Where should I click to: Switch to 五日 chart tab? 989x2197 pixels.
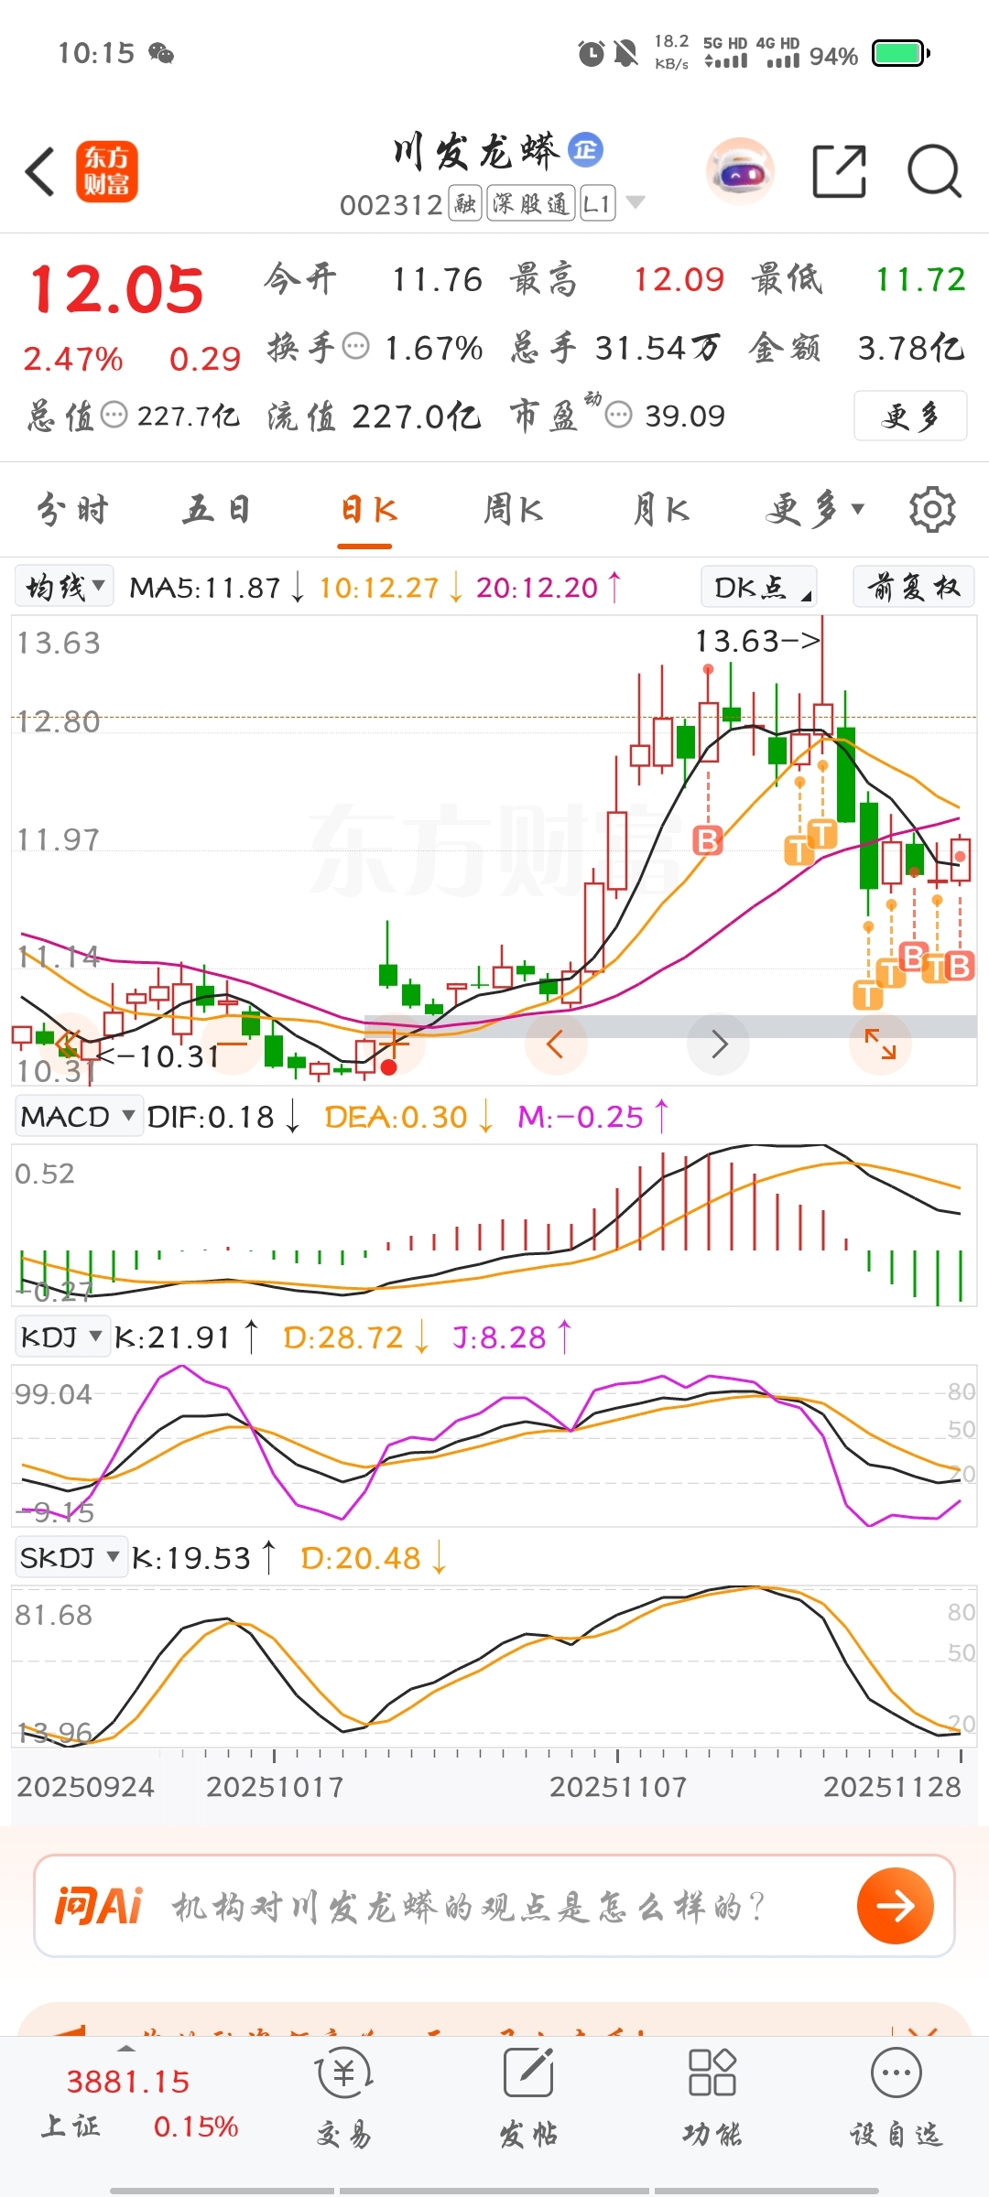click(x=216, y=510)
